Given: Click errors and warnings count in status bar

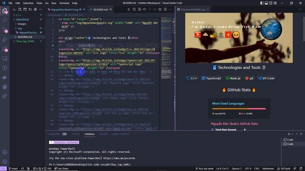Looking at the screenshot, I should click(x=42, y=169).
